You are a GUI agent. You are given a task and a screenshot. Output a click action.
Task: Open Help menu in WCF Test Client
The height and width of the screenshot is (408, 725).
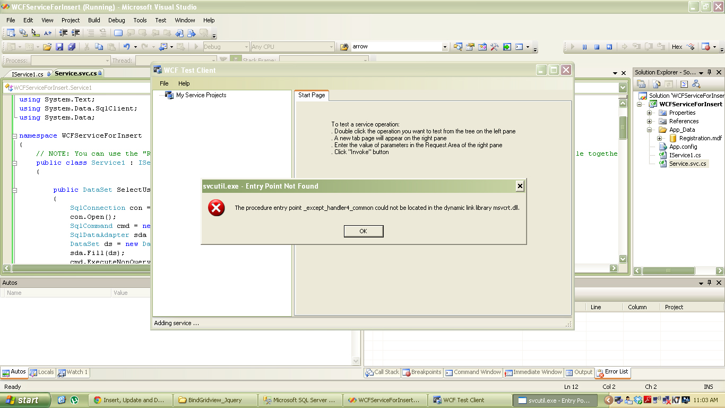pyautogui.click(x=184, y=83)
